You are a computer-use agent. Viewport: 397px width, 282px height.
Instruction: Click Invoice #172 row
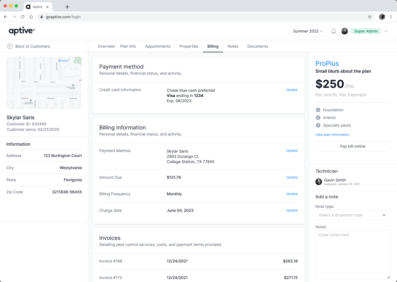(198, 278)
